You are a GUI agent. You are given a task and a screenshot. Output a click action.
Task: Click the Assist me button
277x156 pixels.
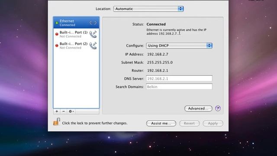tap(161, 123)
